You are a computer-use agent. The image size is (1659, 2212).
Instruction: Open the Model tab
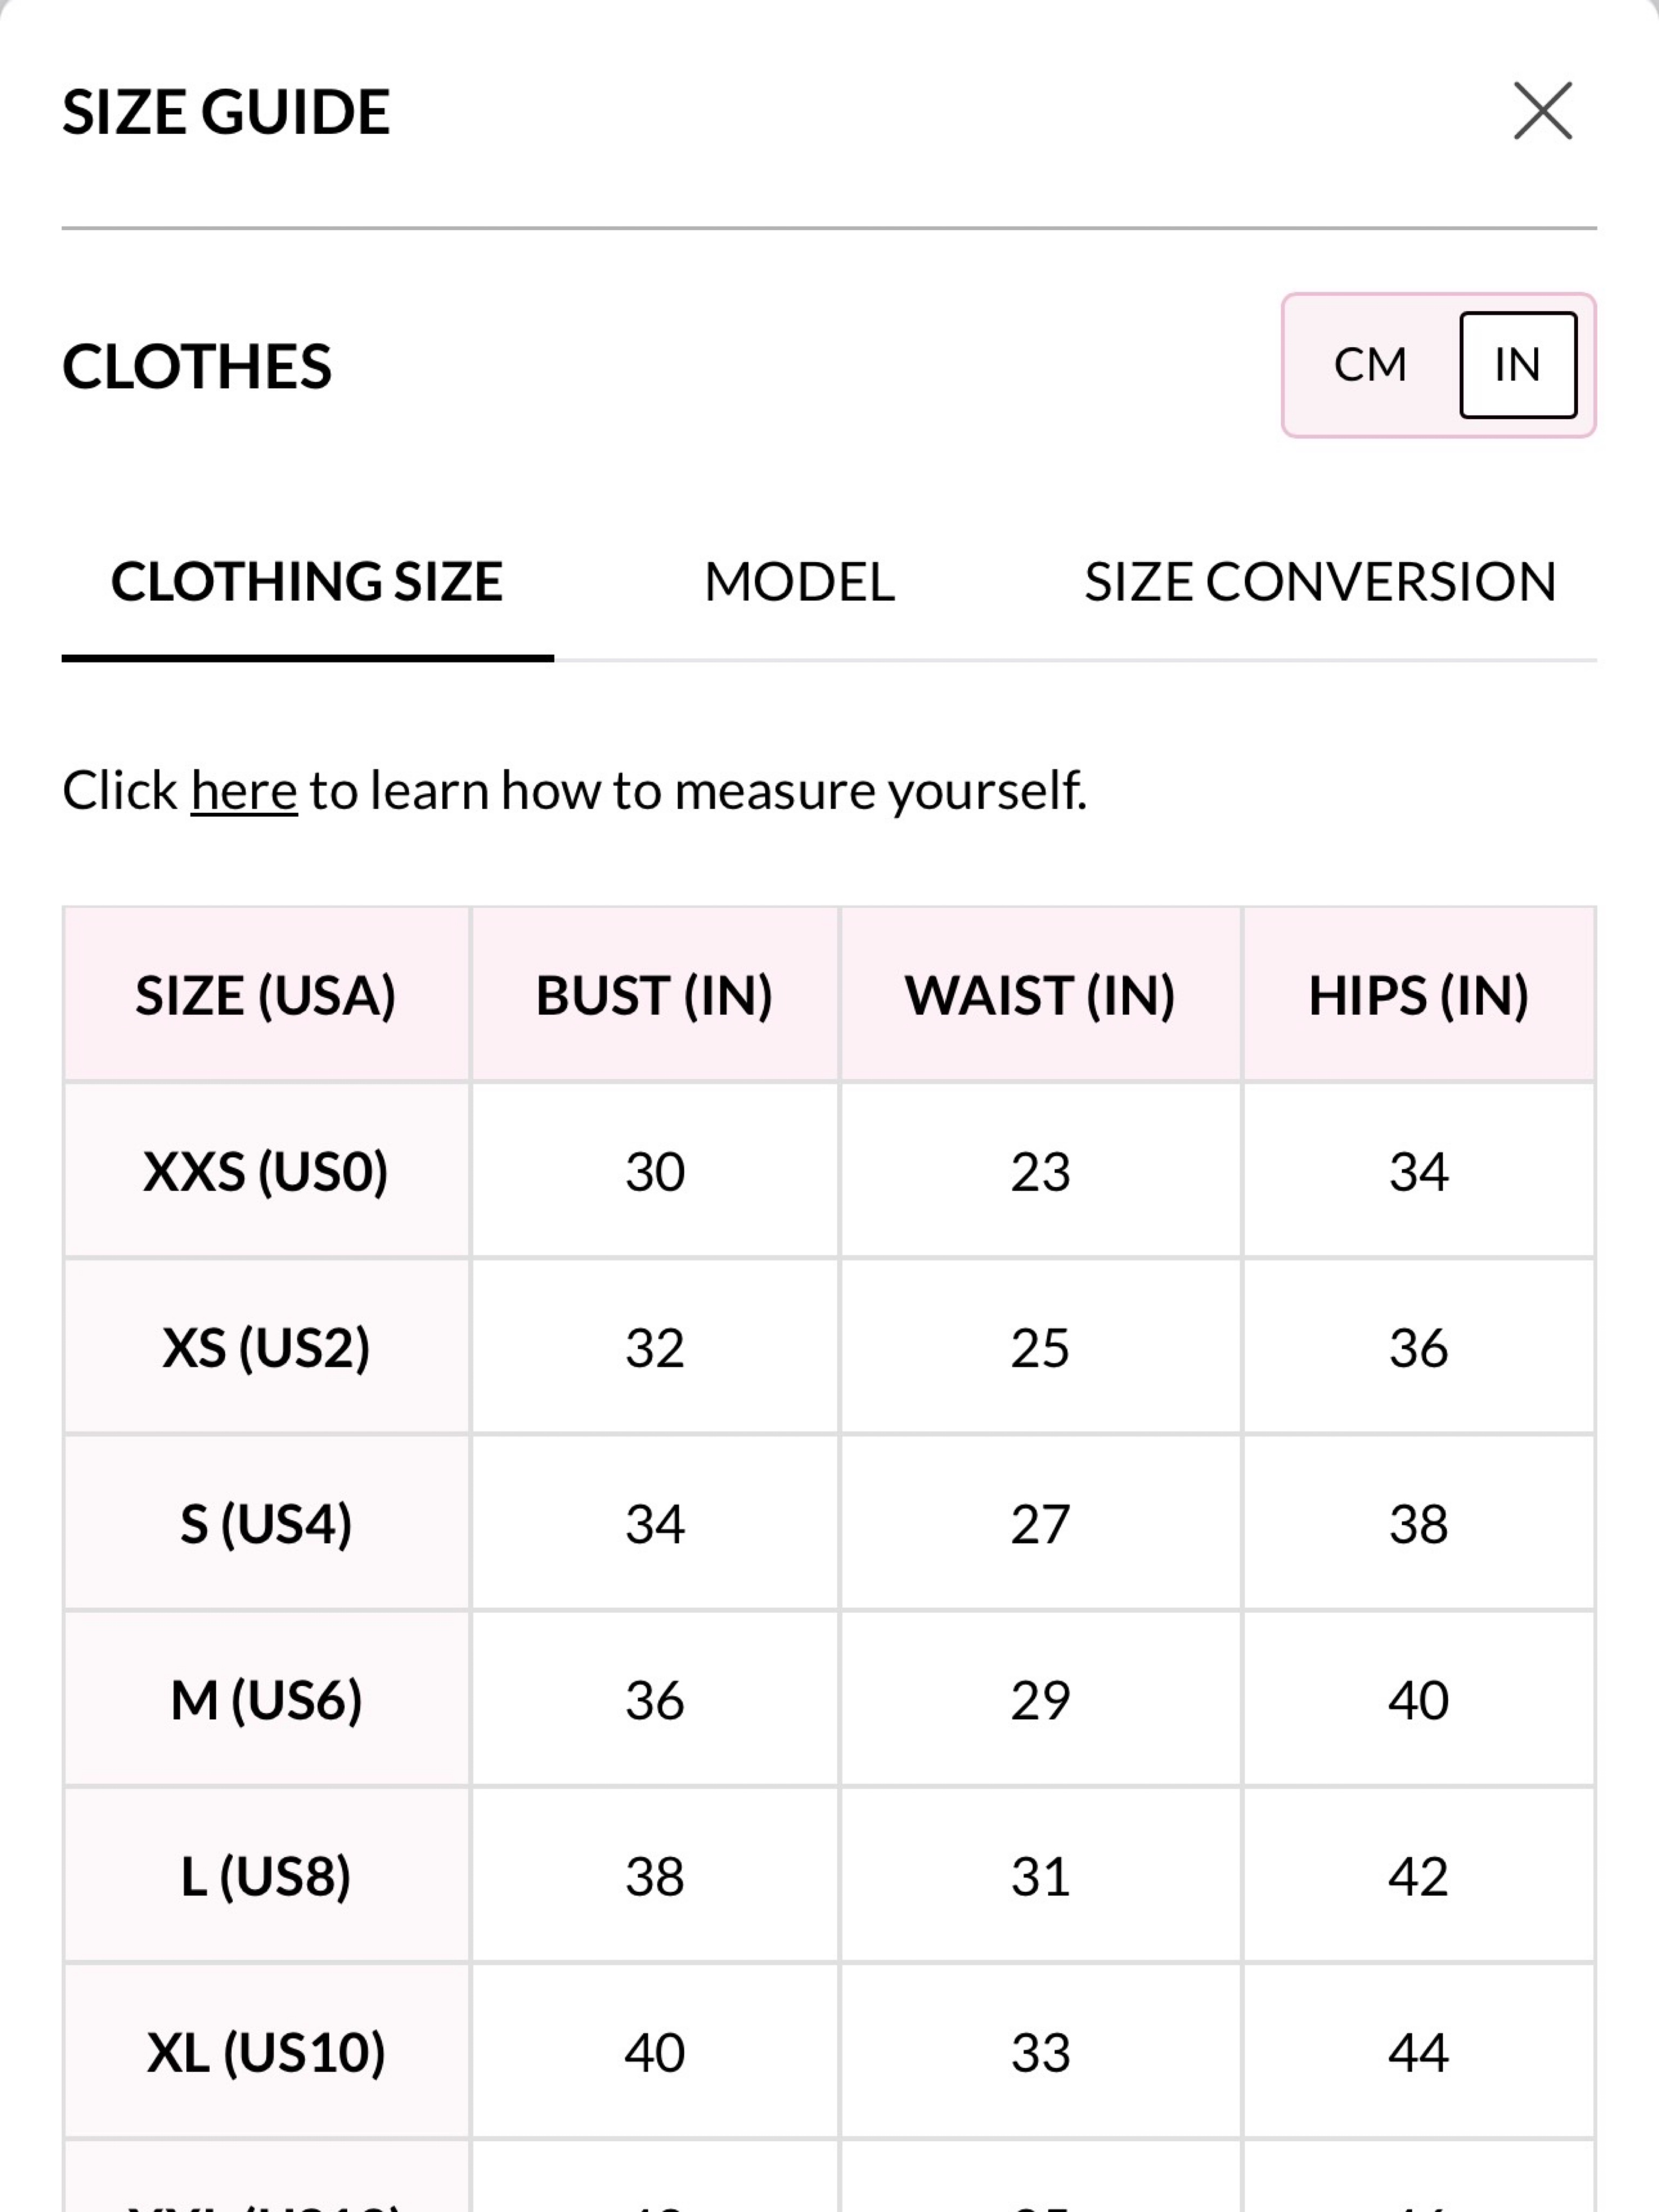(799, 582)
